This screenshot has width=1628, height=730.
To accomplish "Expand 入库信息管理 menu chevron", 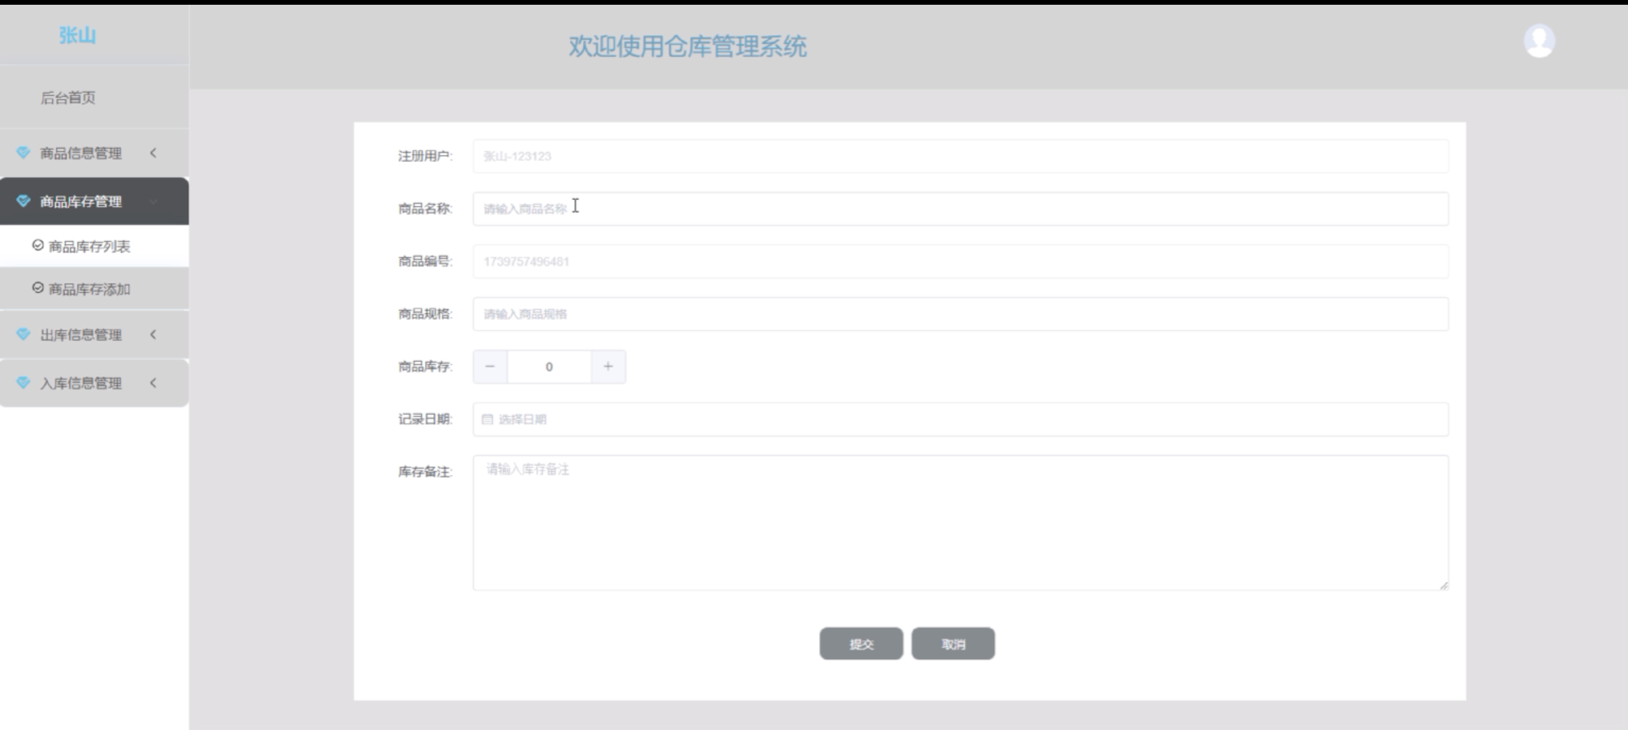I will click(153, 382).
